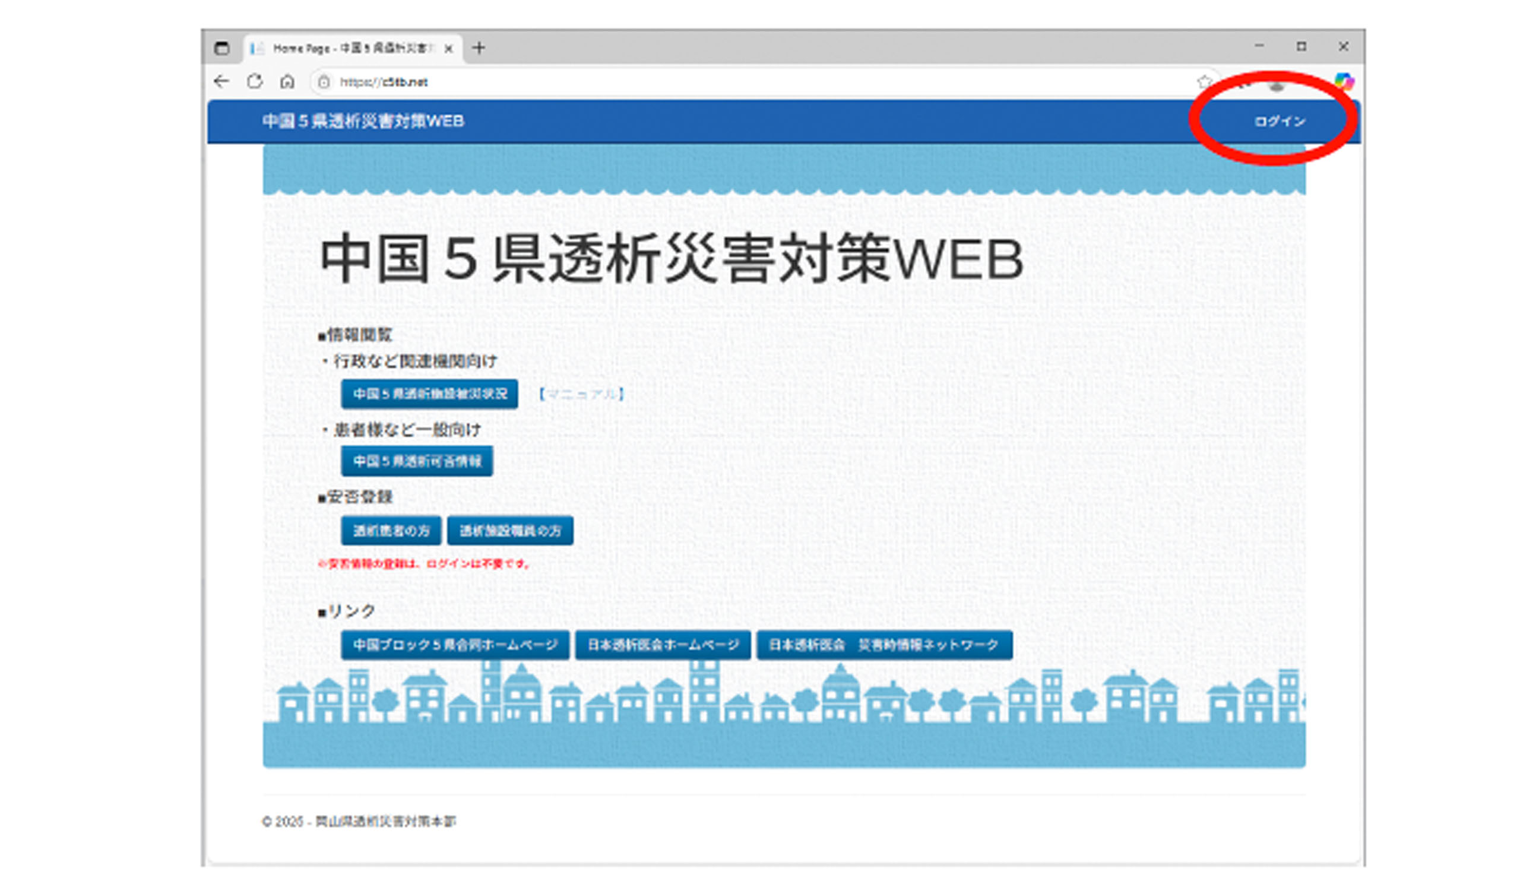Open the 【マニュアル】 link
Viewport: 1520px width, 894px height.
(x=581, y=395)
